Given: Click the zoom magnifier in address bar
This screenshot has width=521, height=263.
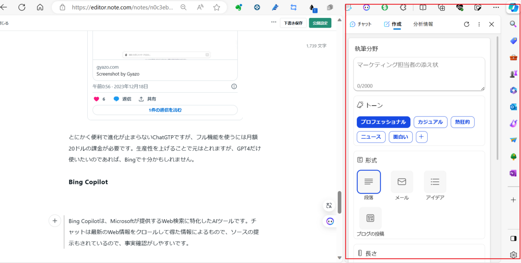Looking at the screenshot, I should click(x=184, y=7).
